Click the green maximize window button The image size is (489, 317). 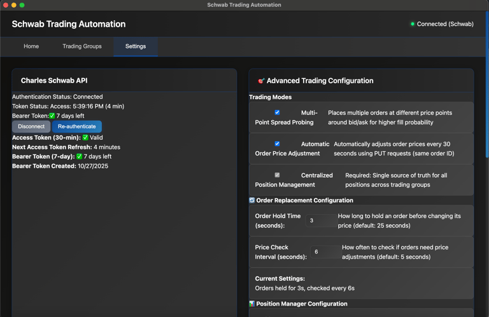(22, 5)
